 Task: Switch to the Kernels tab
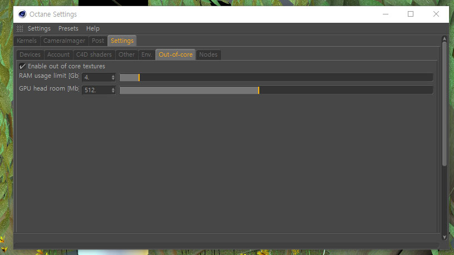[27, 41]
